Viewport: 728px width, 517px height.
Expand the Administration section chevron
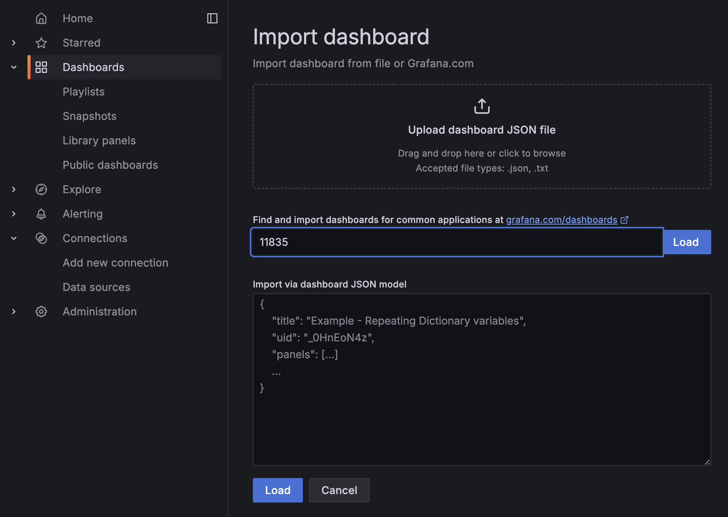click(x=14, y=312)
